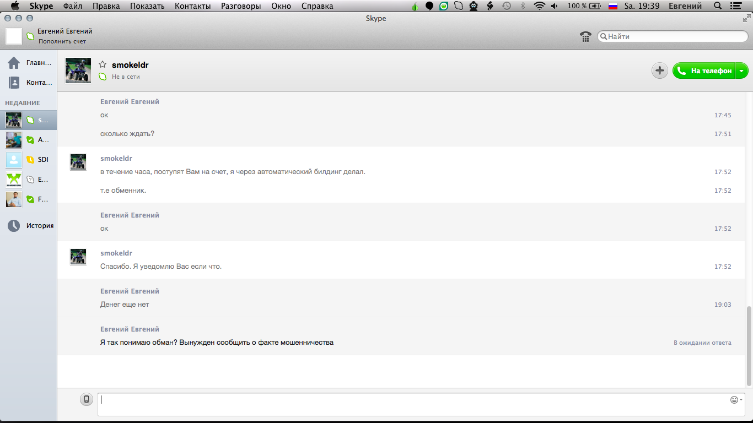This screenshot has height=423, width=753.
Task: Open the Контакты menu
Action: coord(192,6)
